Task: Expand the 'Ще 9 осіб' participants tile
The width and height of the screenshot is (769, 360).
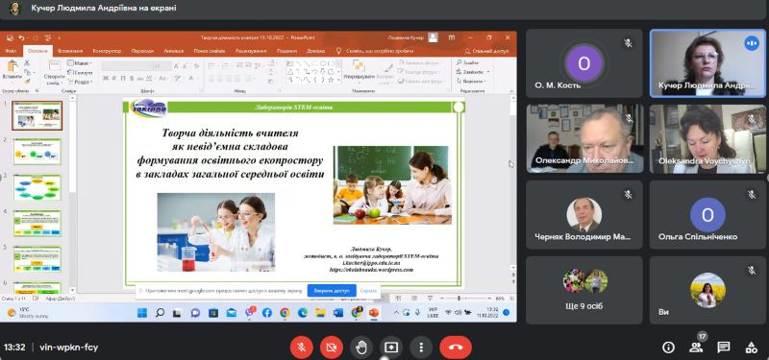Action: click(584, 290)
